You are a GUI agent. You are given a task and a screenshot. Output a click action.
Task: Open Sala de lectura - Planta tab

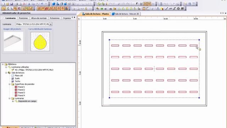coord(95,14)
